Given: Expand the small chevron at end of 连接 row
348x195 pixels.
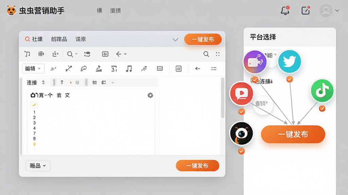Looking at the screenshot, I should 112,83.
